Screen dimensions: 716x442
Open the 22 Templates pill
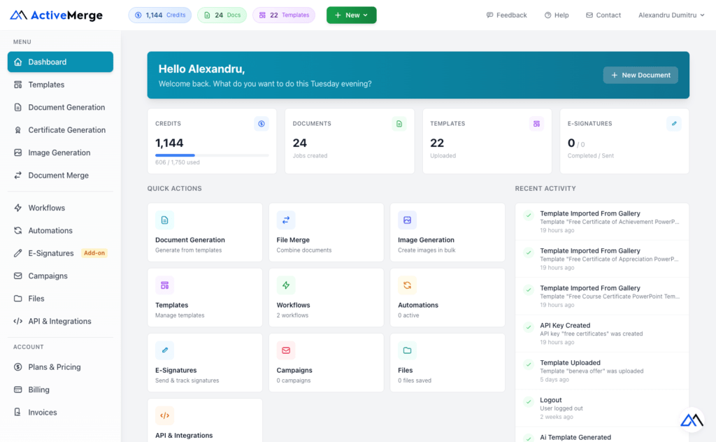[x=284, y=15]
